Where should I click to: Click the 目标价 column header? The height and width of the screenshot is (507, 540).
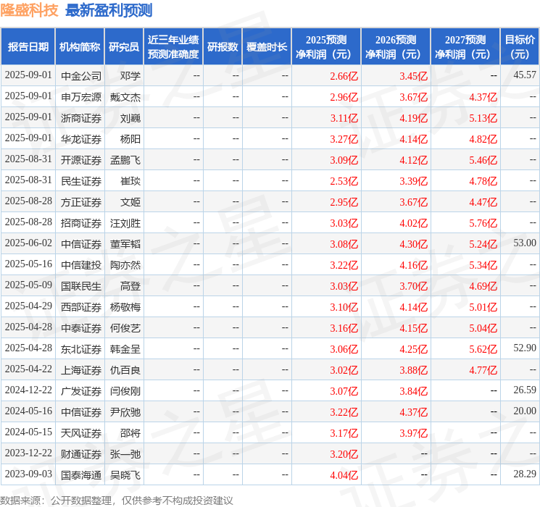pos(520,47)
